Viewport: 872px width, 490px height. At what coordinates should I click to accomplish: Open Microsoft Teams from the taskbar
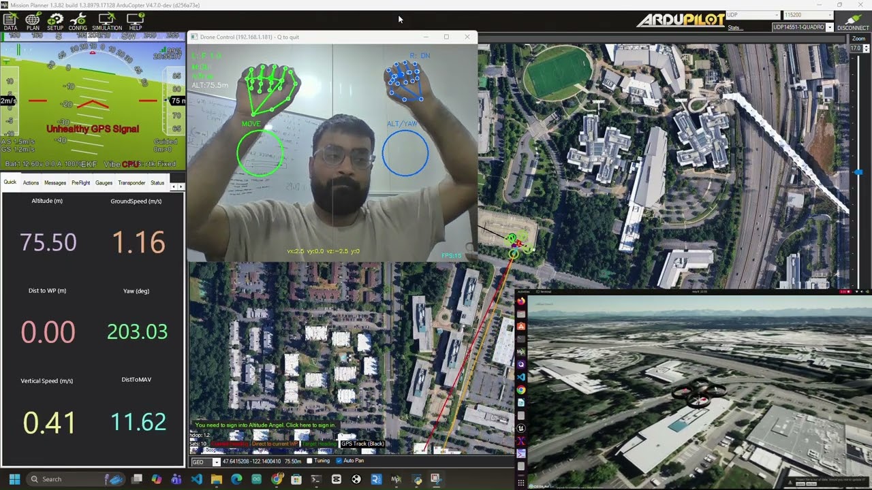pyautogui.click(x=176, y=479)
